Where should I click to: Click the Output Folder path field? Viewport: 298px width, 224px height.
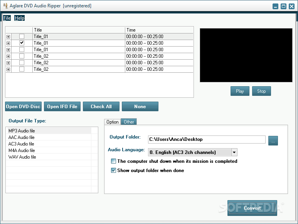(207, 139)
